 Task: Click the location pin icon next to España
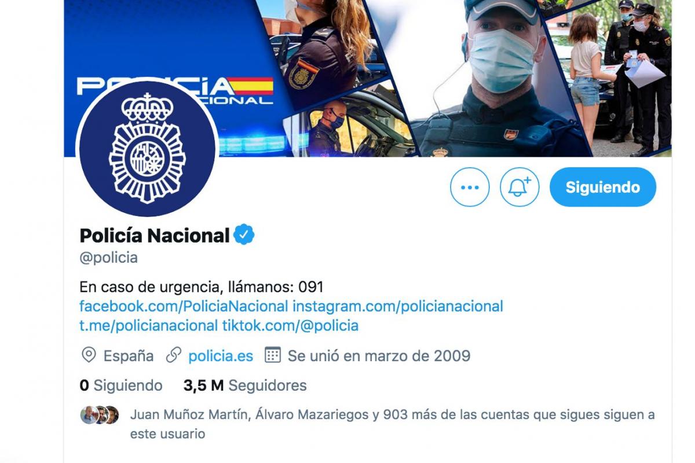[x=89, y=355]
